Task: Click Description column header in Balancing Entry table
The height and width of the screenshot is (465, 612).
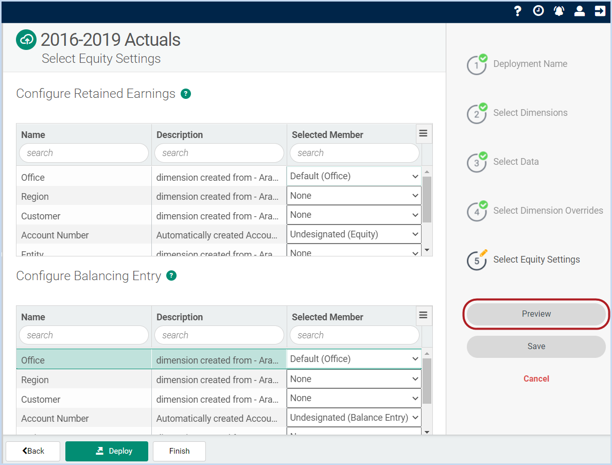Action: (x=180, y=317)
